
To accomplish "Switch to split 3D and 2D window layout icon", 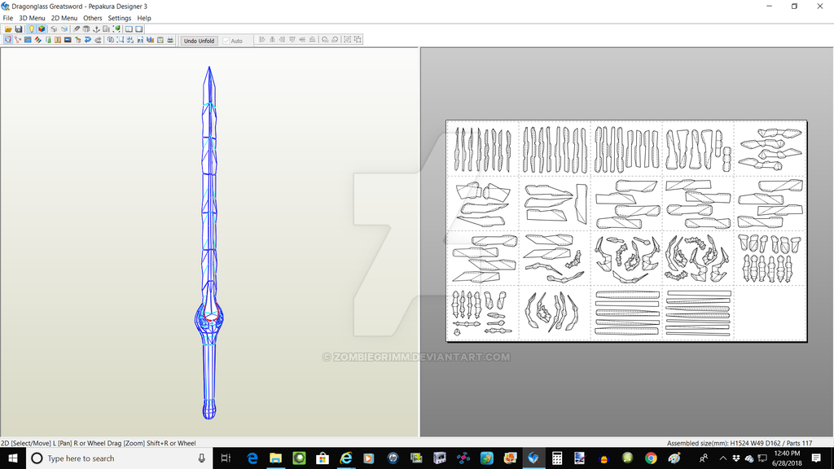I will tap(129, 29).
